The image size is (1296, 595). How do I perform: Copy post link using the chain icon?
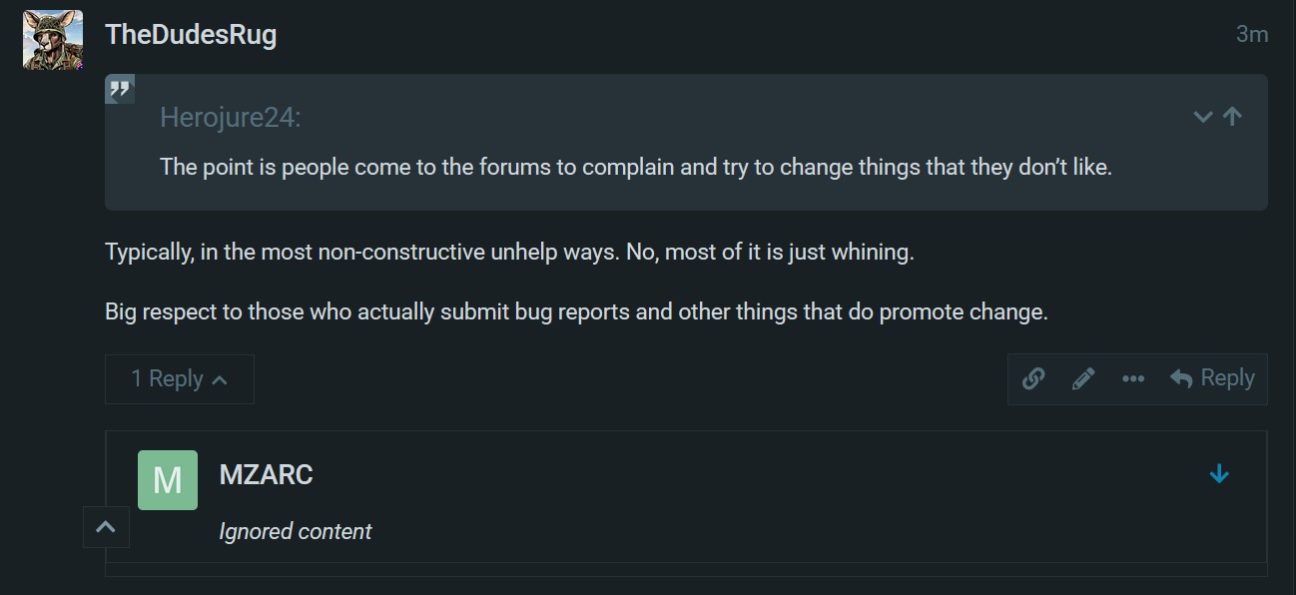pos(1033,378)
